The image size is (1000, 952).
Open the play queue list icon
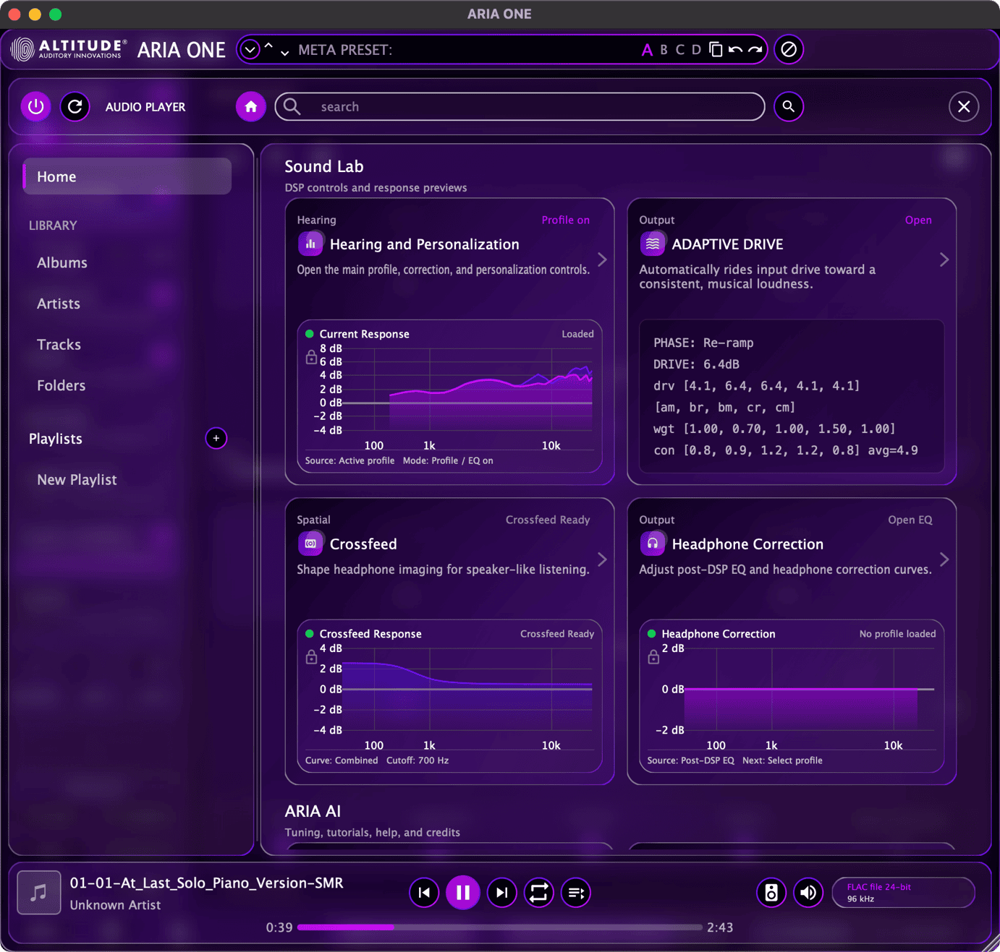coord(576,893)
